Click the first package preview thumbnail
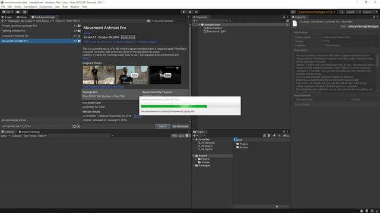 tap(99, 75)
